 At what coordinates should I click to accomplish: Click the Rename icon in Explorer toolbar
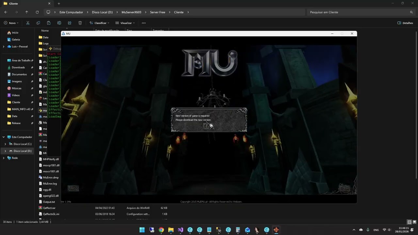[x=59, y=23]
